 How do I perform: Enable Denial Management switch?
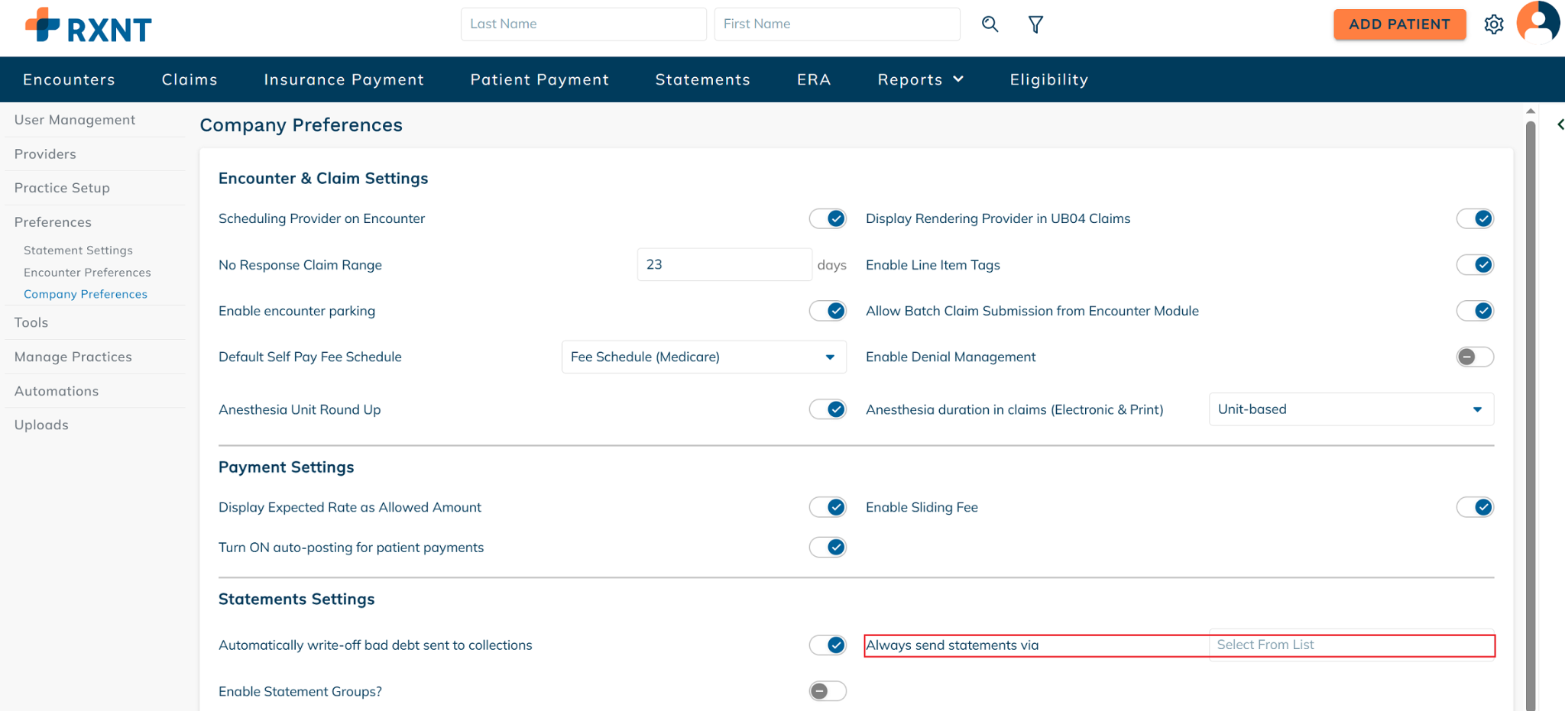(x=1474, y=357)
